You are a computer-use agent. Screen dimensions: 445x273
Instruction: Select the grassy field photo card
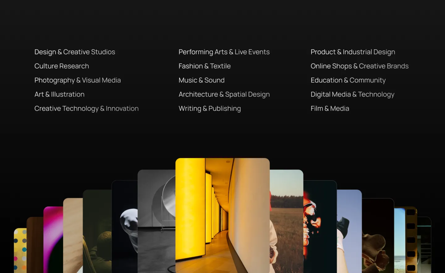click(x=286, y=222)
